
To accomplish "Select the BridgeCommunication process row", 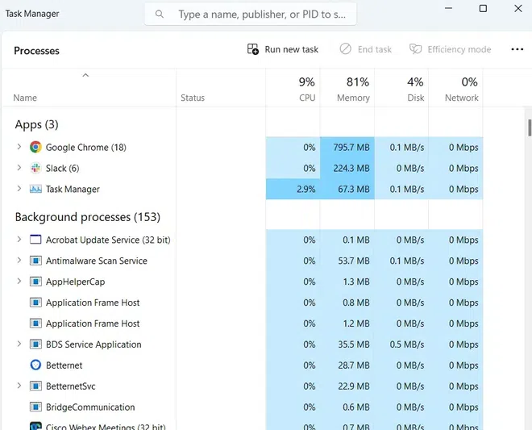I will click(x=243, y=407).
